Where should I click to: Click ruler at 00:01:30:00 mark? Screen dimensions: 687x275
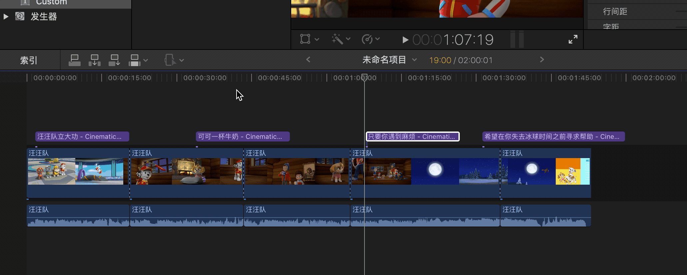point(504,78)
